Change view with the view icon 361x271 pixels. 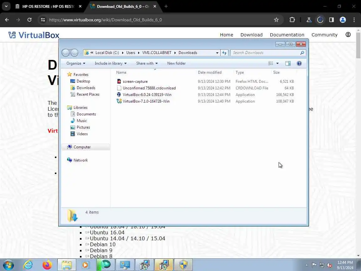click(x=271, y=63)
